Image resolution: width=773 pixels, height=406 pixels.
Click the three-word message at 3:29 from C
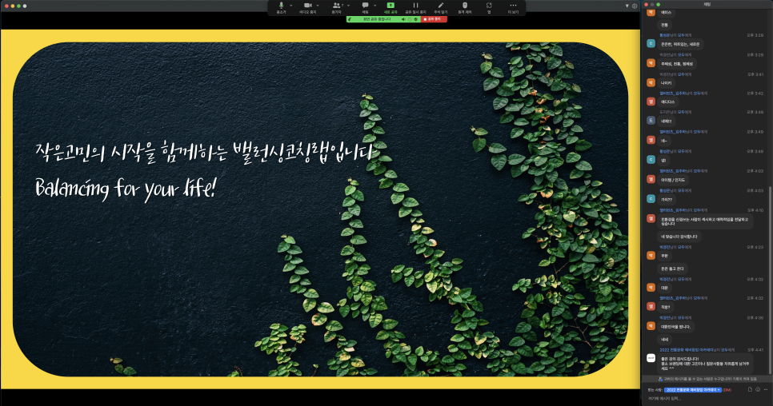[680, 44]
